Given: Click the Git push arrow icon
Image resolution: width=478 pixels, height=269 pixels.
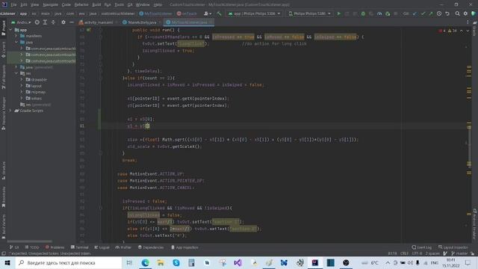Looking at the screenshot, I should click(431, 13).
